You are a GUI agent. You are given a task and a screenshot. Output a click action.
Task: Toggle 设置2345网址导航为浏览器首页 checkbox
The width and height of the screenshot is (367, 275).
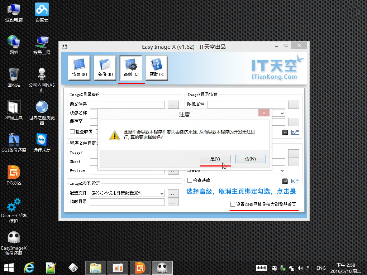(233, 204)
